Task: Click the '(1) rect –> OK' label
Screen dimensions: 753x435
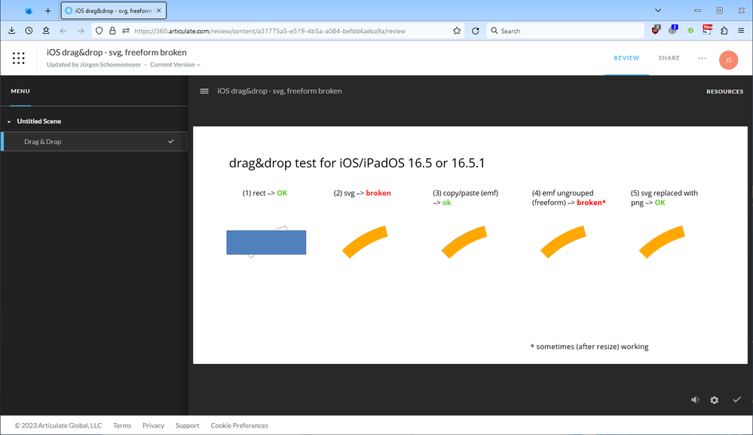Action: [x=265, y=193]
